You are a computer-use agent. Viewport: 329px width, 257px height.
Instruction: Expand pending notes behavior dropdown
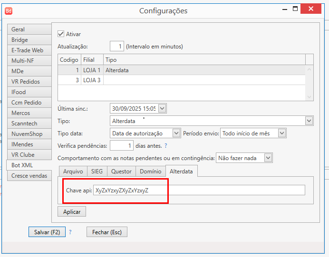[269, 158]
